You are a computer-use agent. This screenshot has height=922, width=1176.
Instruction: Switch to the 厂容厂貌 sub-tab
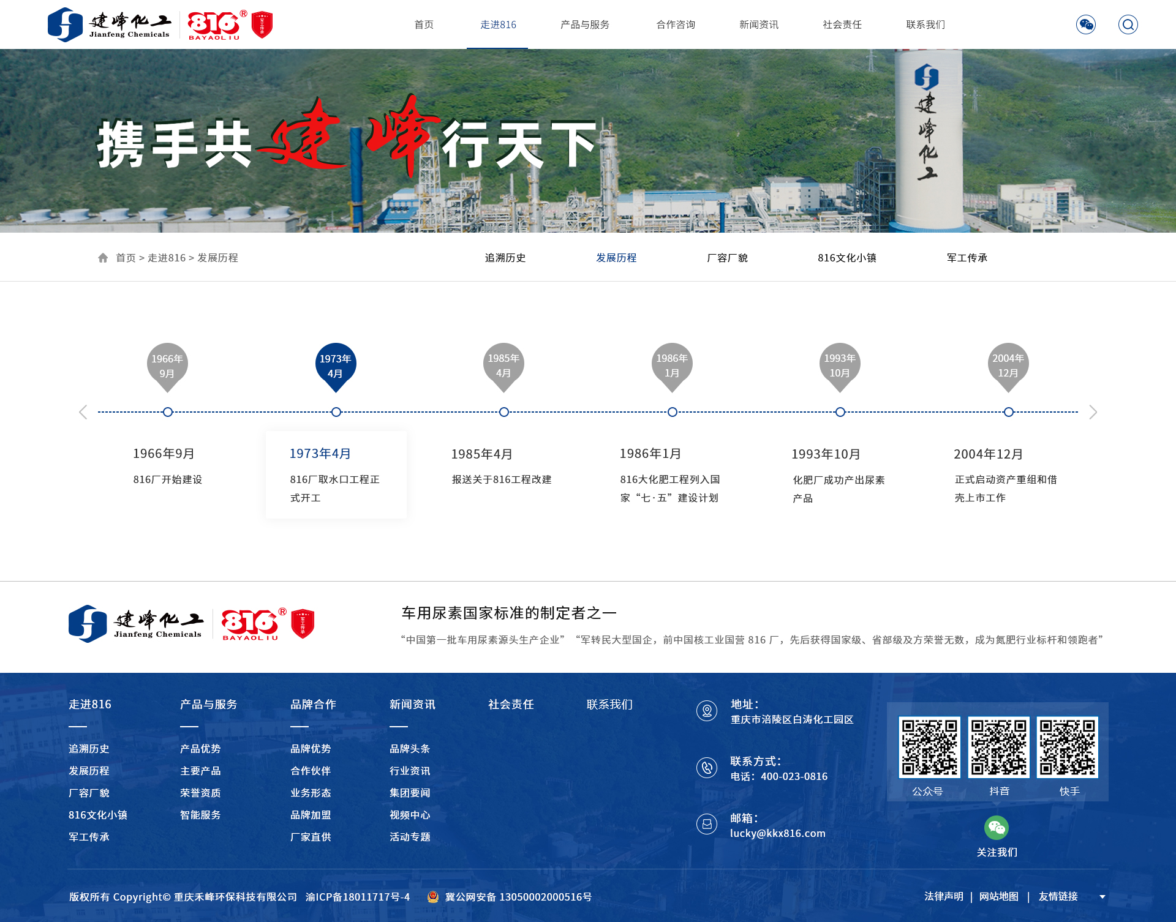[x=727, y=258]
